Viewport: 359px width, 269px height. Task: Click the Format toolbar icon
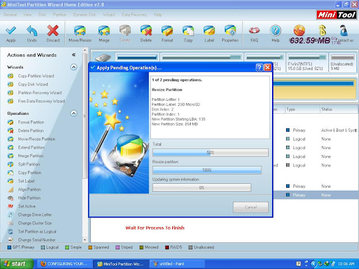[167, 31]
